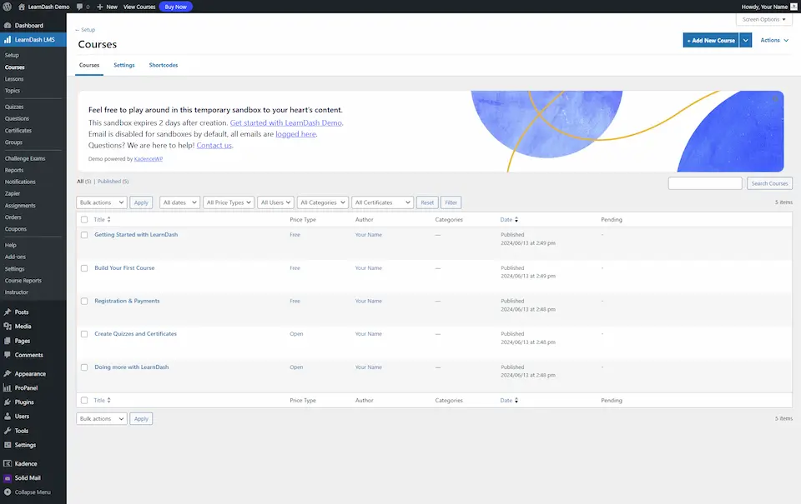Click the LearnDash LMS chart icon
Image resolution: width=801 pixels, height=504 pixels.
coord(8,40)
